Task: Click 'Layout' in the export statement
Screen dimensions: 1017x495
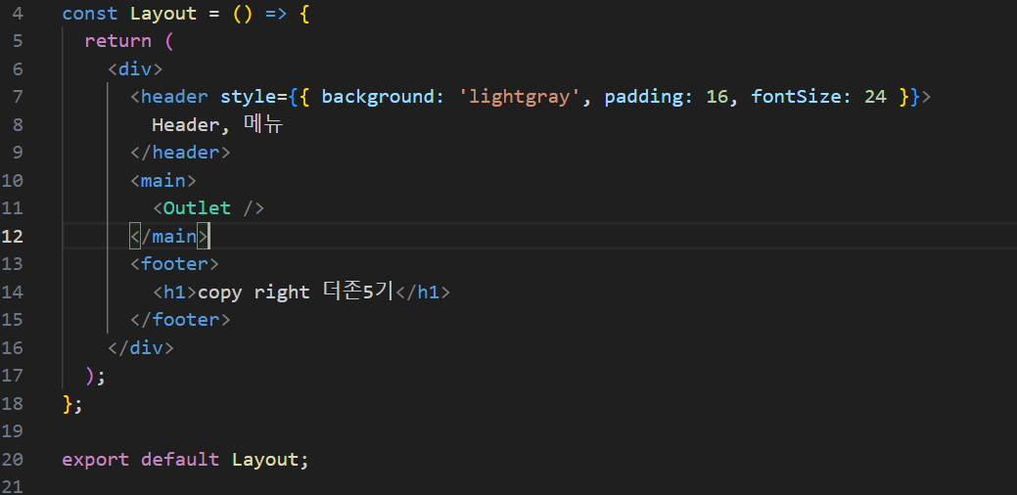Action: (265, 460)
